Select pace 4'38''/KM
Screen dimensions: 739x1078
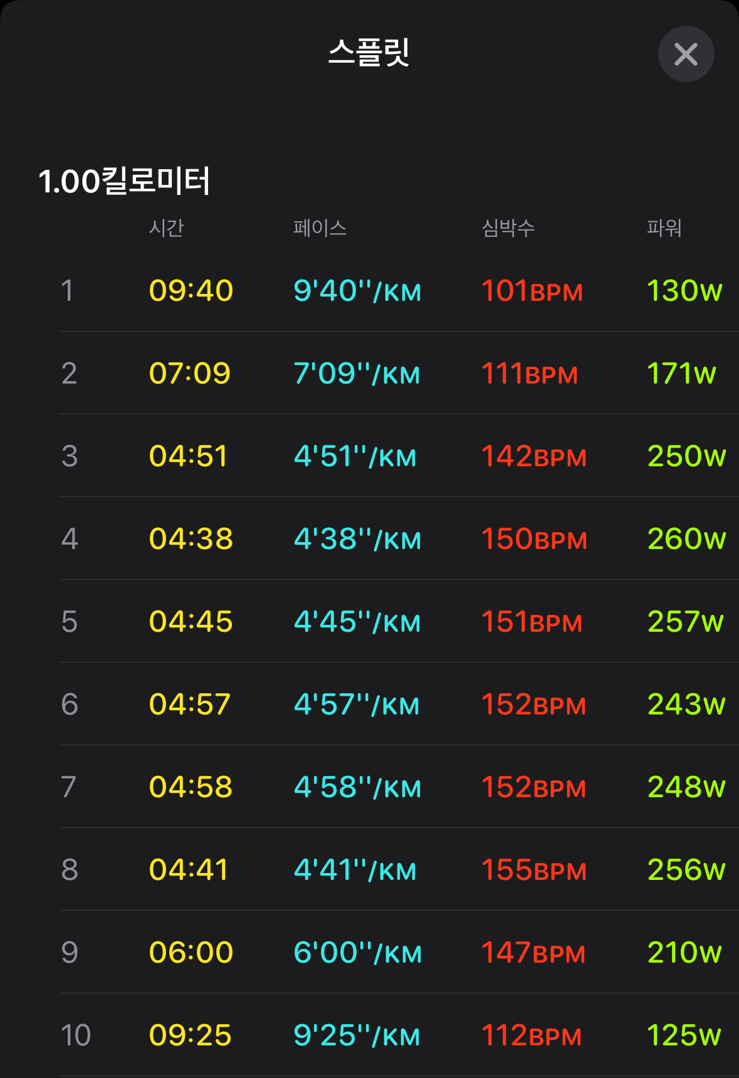click(357, 539)
